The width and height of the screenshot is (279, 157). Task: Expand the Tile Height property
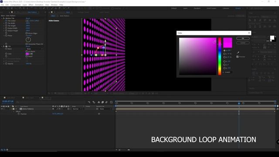point(4,26)
